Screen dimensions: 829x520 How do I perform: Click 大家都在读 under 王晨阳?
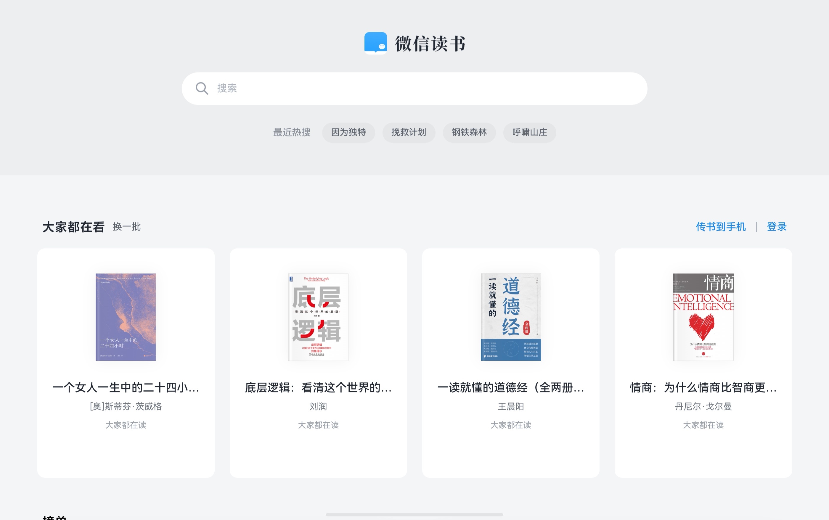tap(511, 425)
